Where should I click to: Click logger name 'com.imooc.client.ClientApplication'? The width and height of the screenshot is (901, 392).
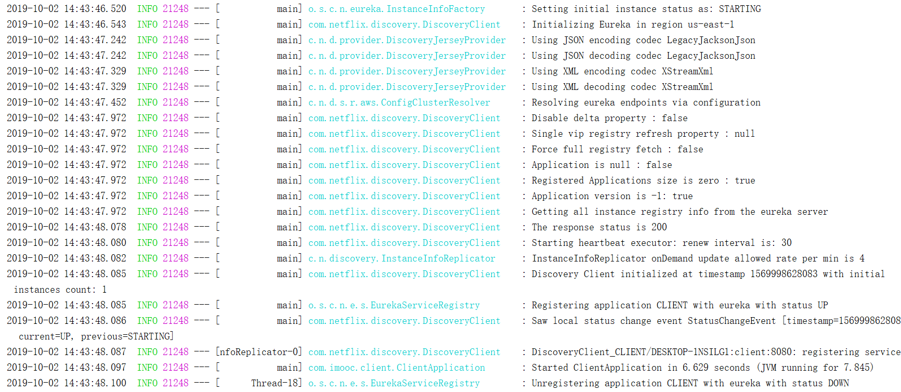[x=397, y=368]
